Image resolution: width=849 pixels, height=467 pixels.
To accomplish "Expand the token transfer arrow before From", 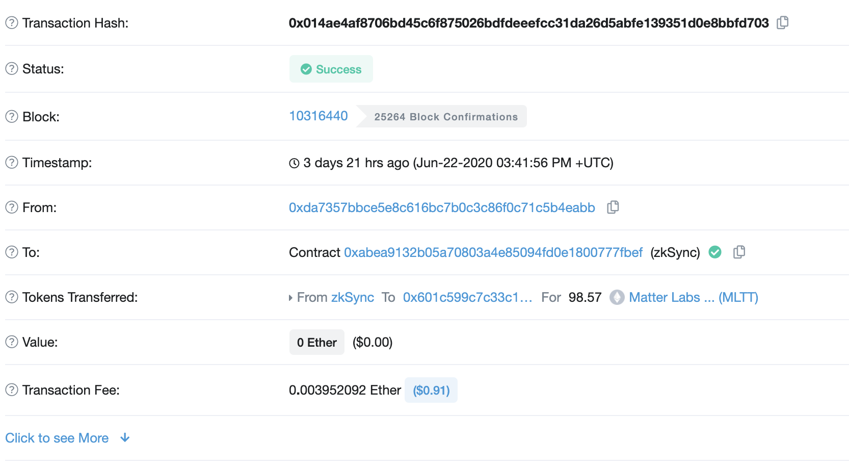I will click(x=290, y=298).
